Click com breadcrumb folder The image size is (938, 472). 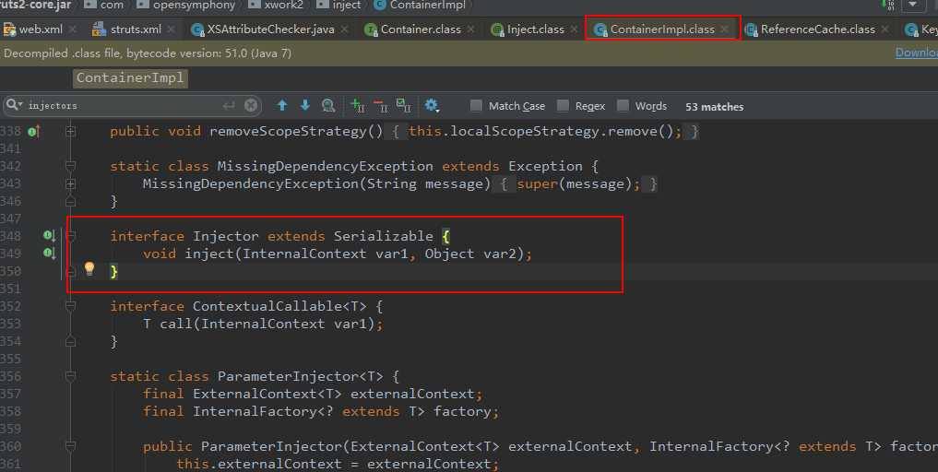(104, 5)
